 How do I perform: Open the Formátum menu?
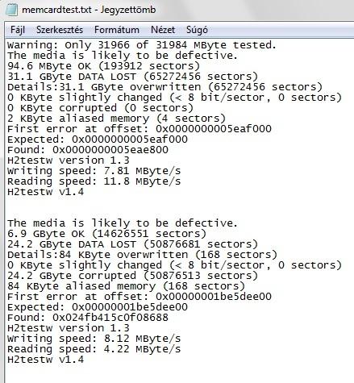click(117, 30)
